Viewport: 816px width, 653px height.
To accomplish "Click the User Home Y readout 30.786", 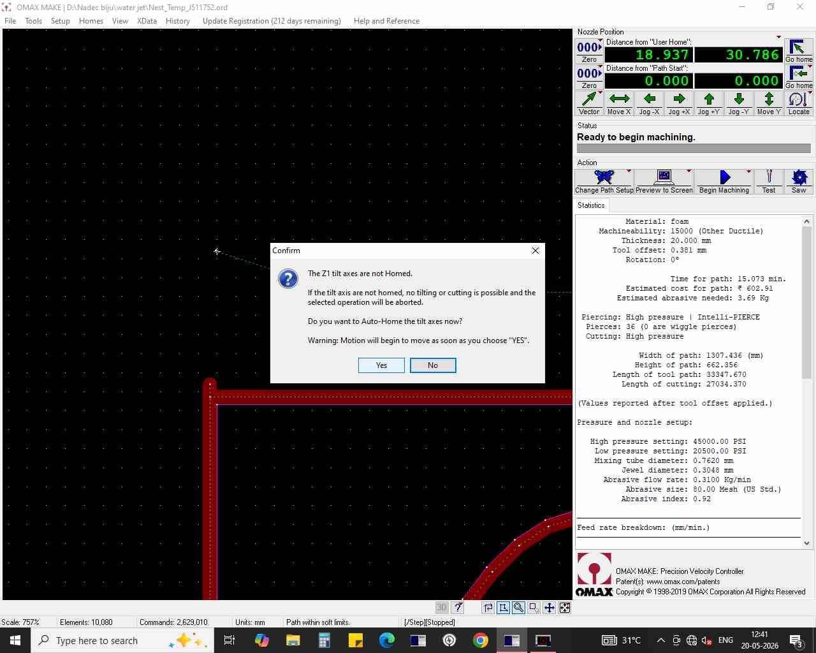I will point(739,55).
